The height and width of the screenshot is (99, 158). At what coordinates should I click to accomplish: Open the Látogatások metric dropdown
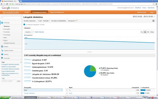29,32
